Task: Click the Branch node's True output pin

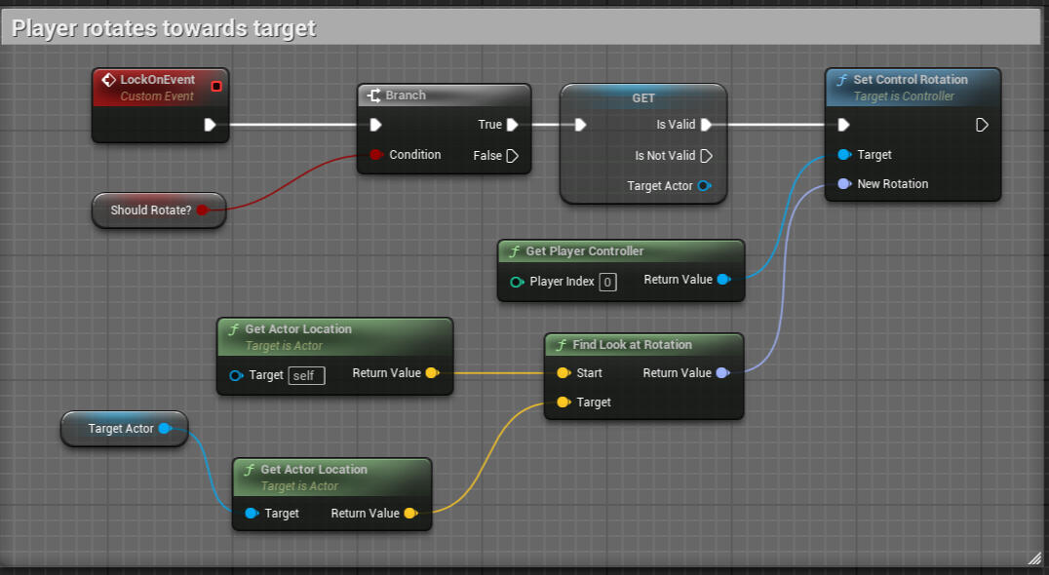Action: pyautogui.click(x=513, y=125)
